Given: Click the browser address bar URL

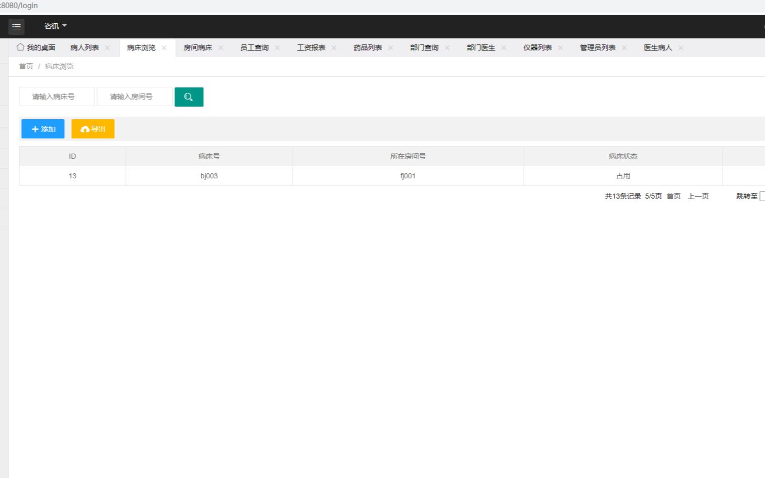Looking at the screenshot, I should (x=19, y=6).
